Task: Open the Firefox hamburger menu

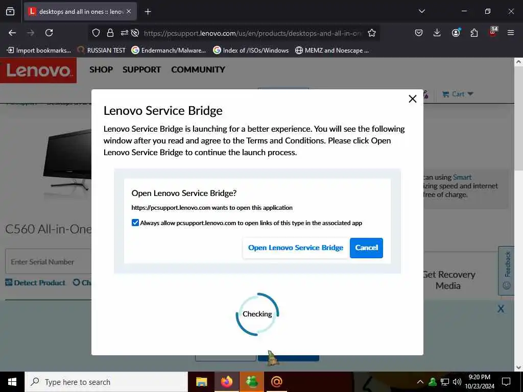Action: pos(511,33)
